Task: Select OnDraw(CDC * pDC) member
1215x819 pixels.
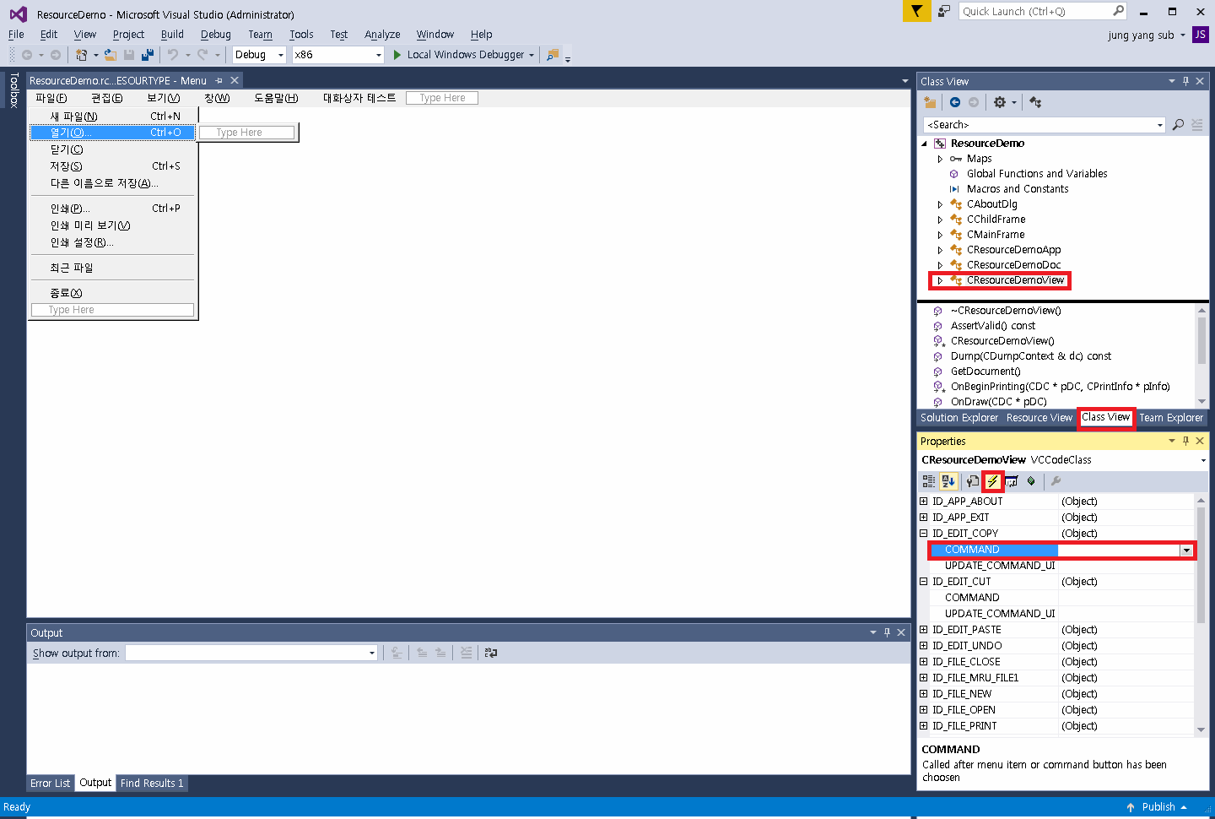Action: [x=998, y=402]
